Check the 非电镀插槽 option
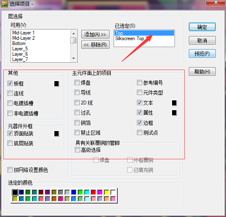Screen dimensions: 226x217 pyautogui.click(x=10, y=113)
